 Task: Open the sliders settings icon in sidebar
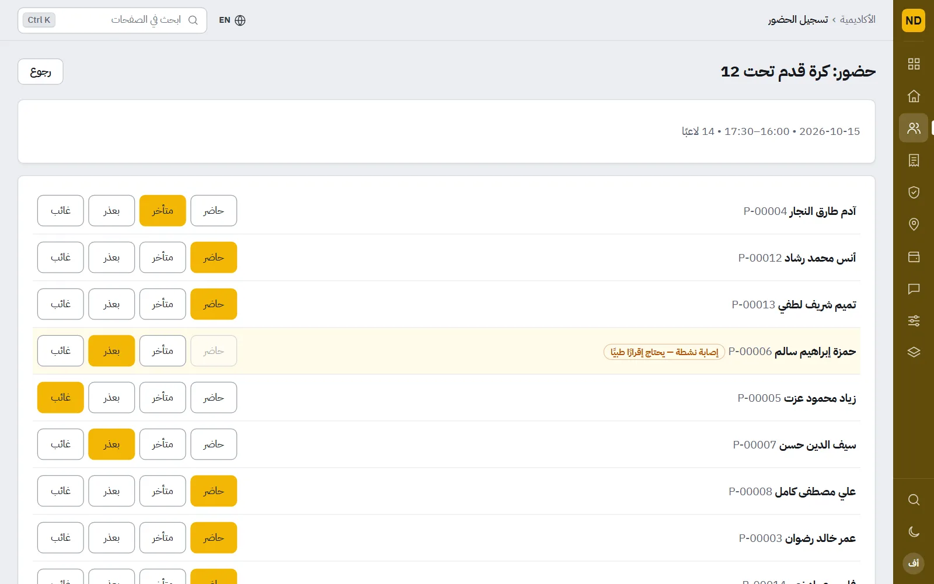click(x=914, y=321)
